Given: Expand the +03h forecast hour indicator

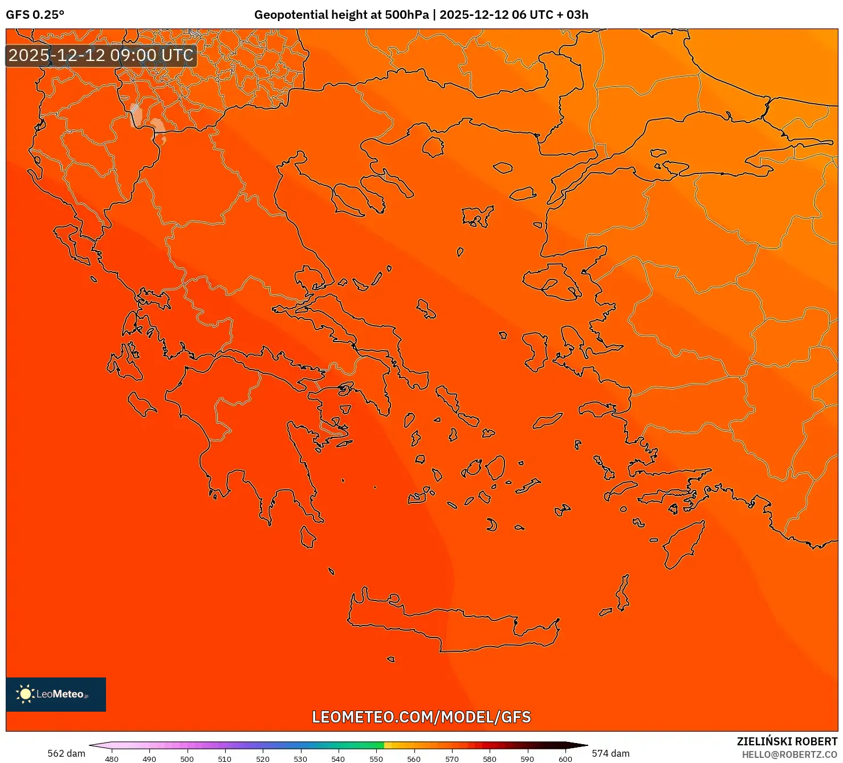Looking at the screenshot, I should [574, 15].
